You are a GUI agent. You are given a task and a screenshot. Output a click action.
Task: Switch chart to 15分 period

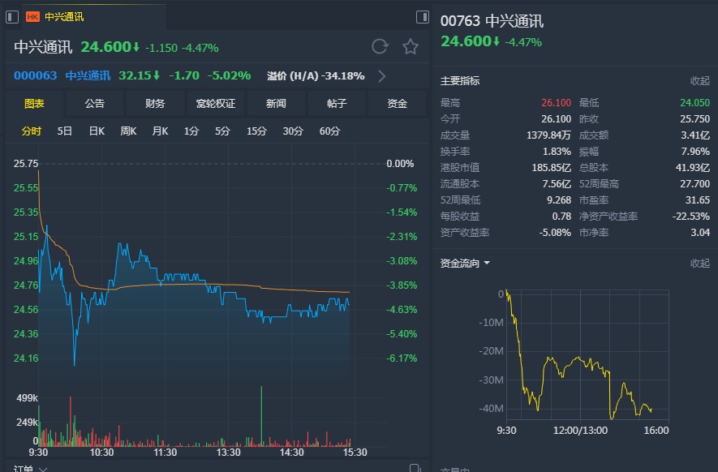pyautogui.click(x=256, y=131)
